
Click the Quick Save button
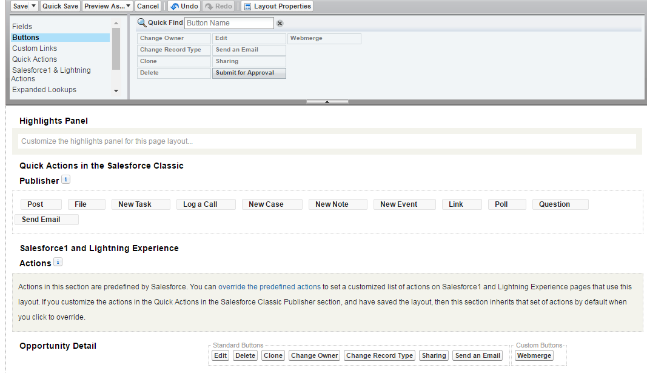tap(61, 6)
